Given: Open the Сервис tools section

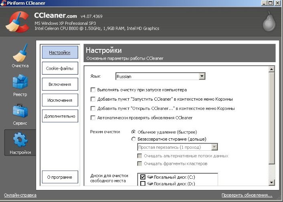Looking at the screenshot, I should click(x=20, y=115).
